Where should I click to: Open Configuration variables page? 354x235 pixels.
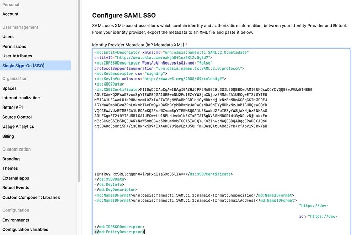click(25, 229)
